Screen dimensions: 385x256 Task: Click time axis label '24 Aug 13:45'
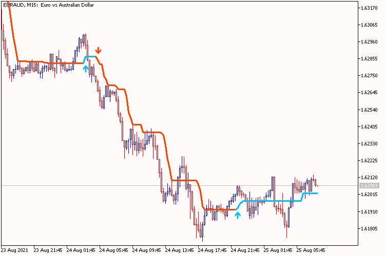coord(180,250)
